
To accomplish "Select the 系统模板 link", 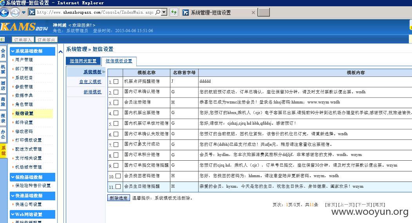I will (x=92, y=72).
